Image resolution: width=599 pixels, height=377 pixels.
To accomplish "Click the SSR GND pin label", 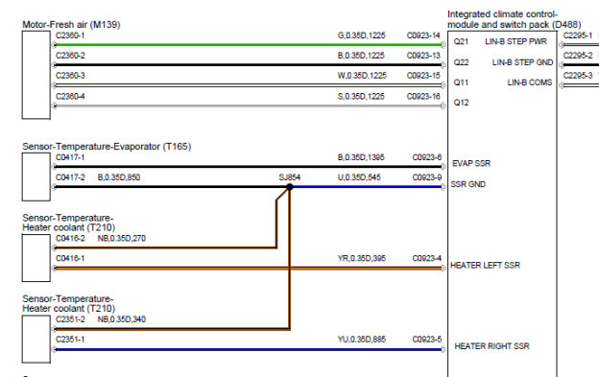I will pos(468,184).
